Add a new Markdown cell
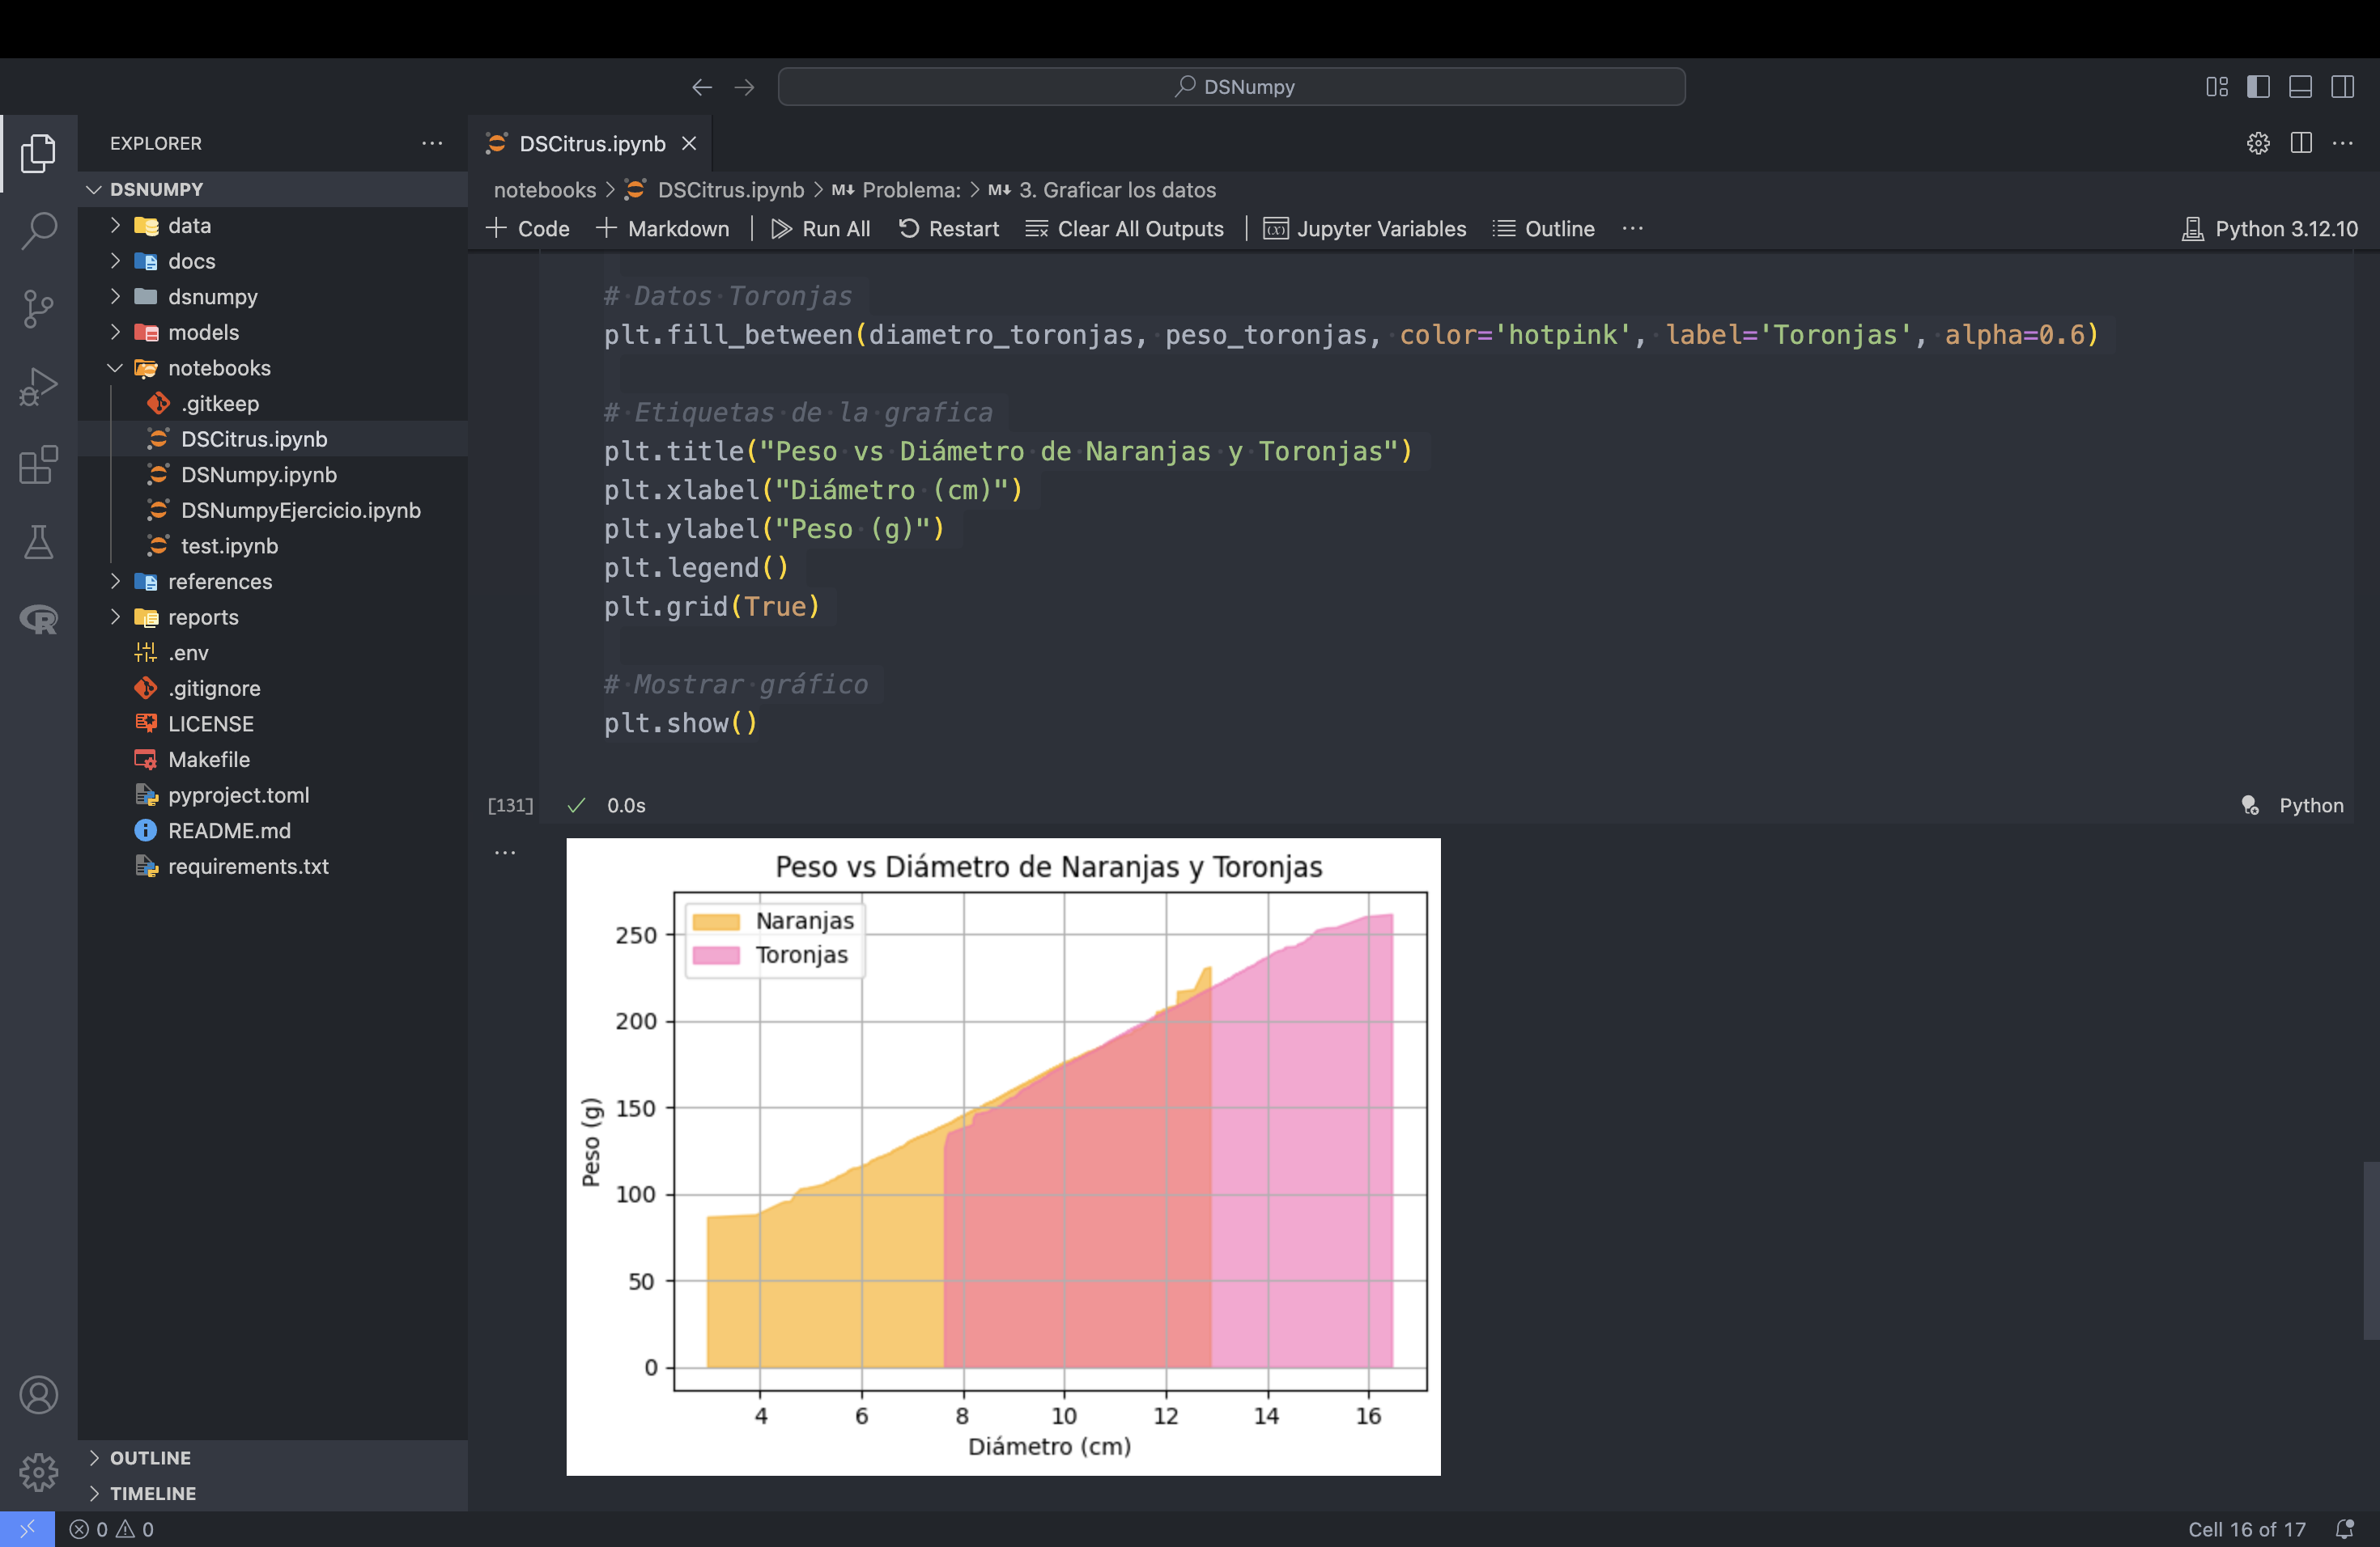 point(663,229)
